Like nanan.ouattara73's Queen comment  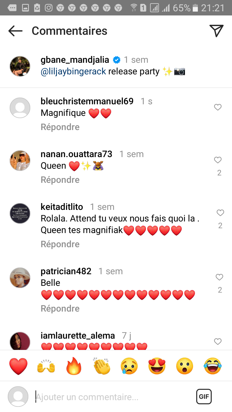[218, 160]
